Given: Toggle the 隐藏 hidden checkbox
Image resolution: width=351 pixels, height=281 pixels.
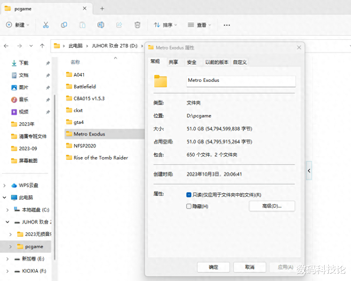Looking at the screenshot, I should (189, 206).
